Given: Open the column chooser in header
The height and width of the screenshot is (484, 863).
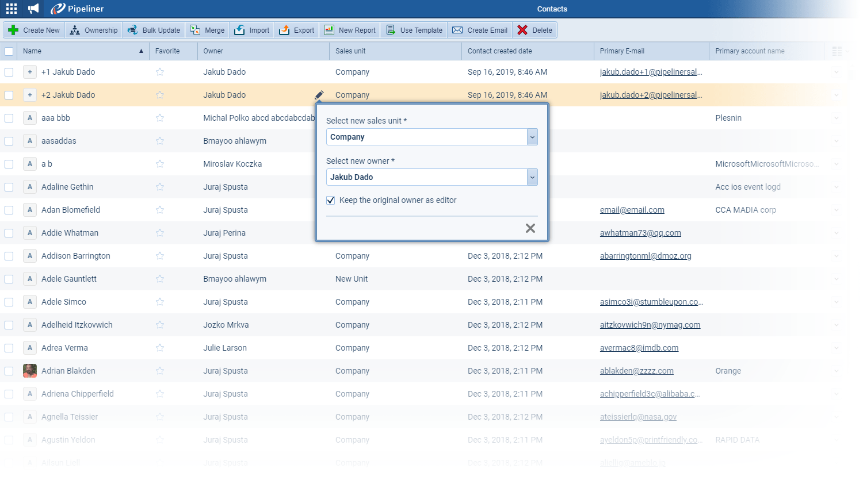Looking at the screenshot, I should tap(838, 51).
